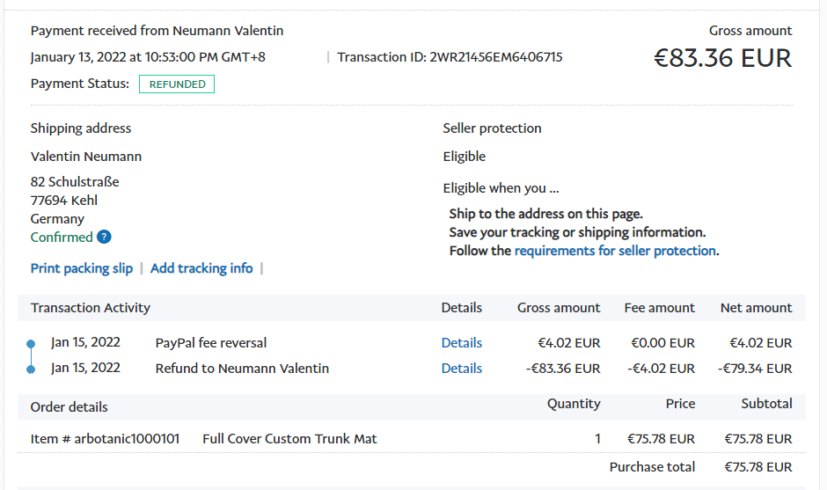Click the Order details section header
827x490 pixels.
pyautogui.click(x=70, y=406)
